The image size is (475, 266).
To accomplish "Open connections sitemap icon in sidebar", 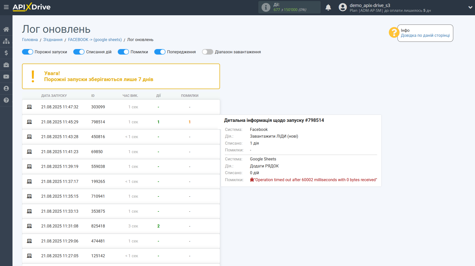I will [x=6, y=41].
